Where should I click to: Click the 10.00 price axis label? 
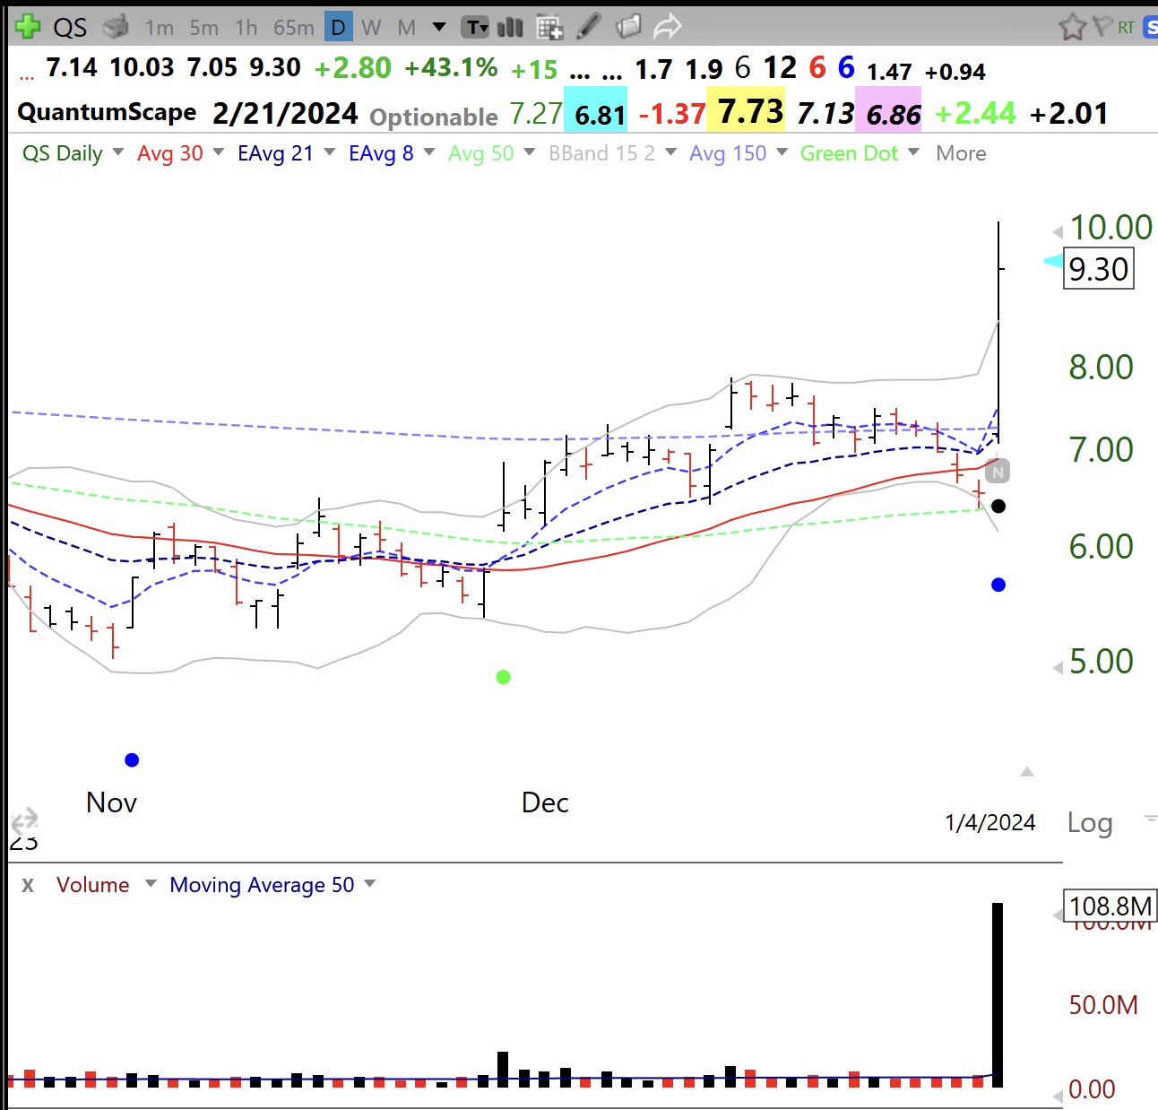(x=1110, y=228)
